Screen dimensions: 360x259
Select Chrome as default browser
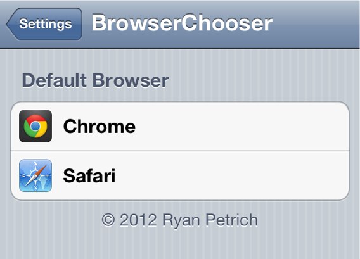pos(180,126)
